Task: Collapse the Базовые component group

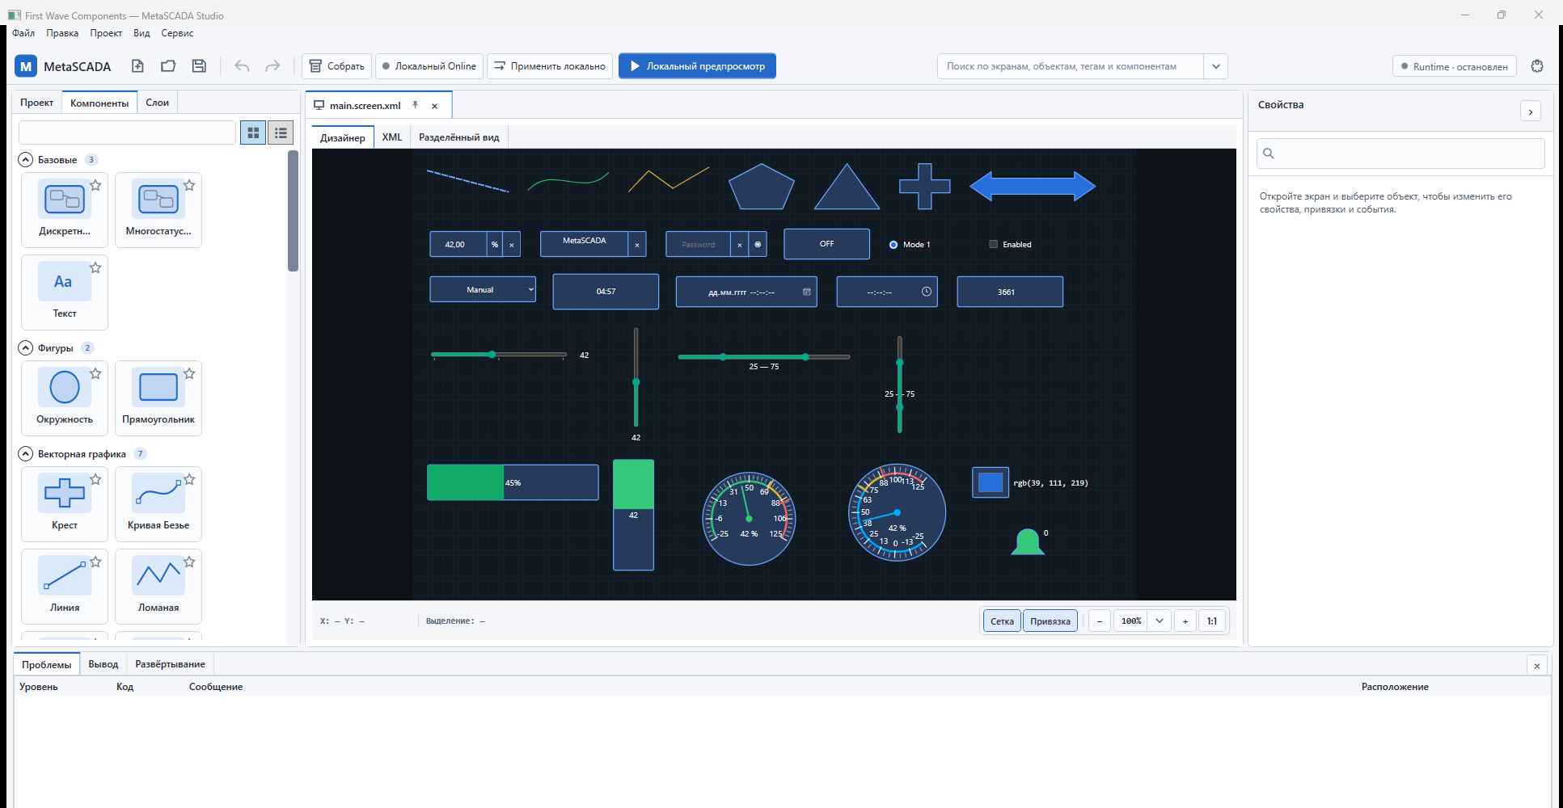Action: pos(26,160)
